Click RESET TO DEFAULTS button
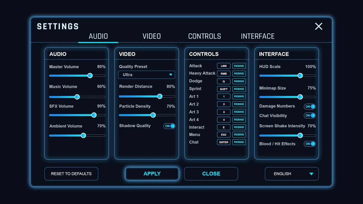 [71, 174]
